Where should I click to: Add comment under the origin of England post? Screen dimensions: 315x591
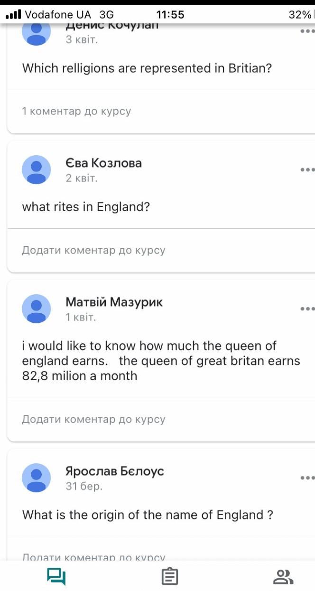tap(93, 557)
